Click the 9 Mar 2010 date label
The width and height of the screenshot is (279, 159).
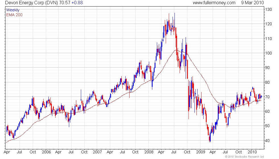[253, 3]
